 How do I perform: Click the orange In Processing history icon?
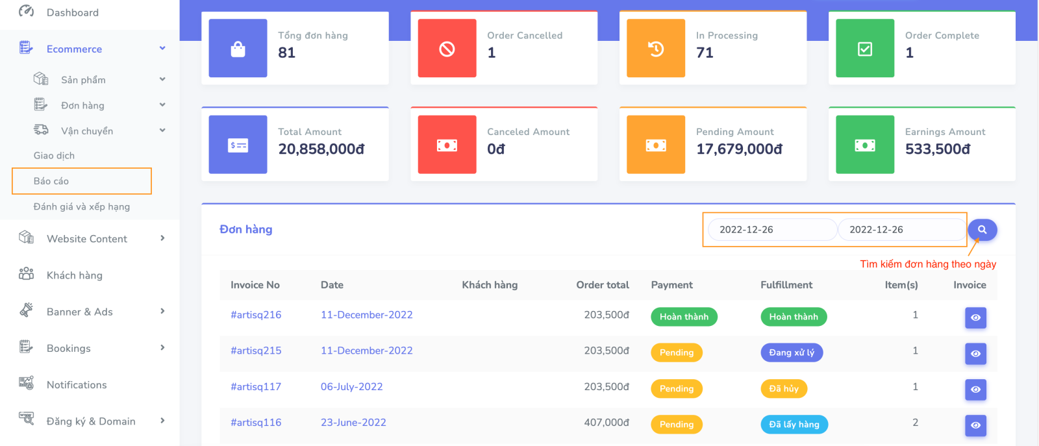click(656, 49)
